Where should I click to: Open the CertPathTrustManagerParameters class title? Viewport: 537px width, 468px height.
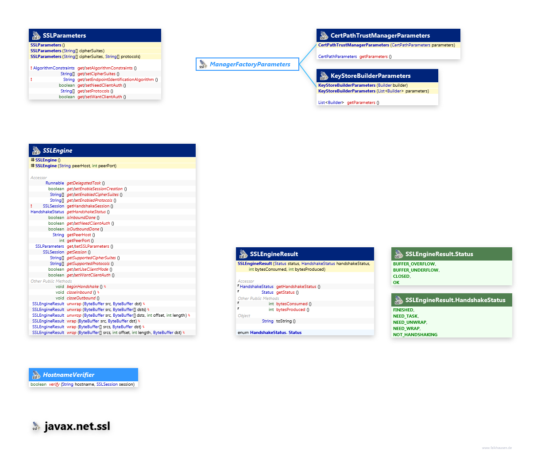click(380, 35)
